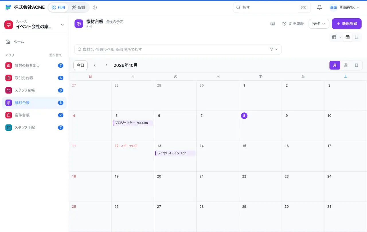Click the 機材台帳 purple cube header icon

coord(79,24)
